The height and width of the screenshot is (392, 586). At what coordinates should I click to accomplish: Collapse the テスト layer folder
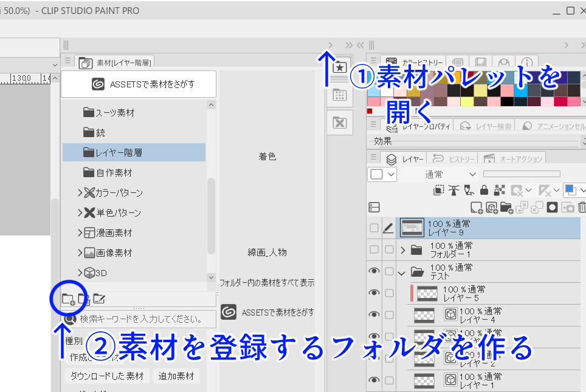tap(402, 273)
